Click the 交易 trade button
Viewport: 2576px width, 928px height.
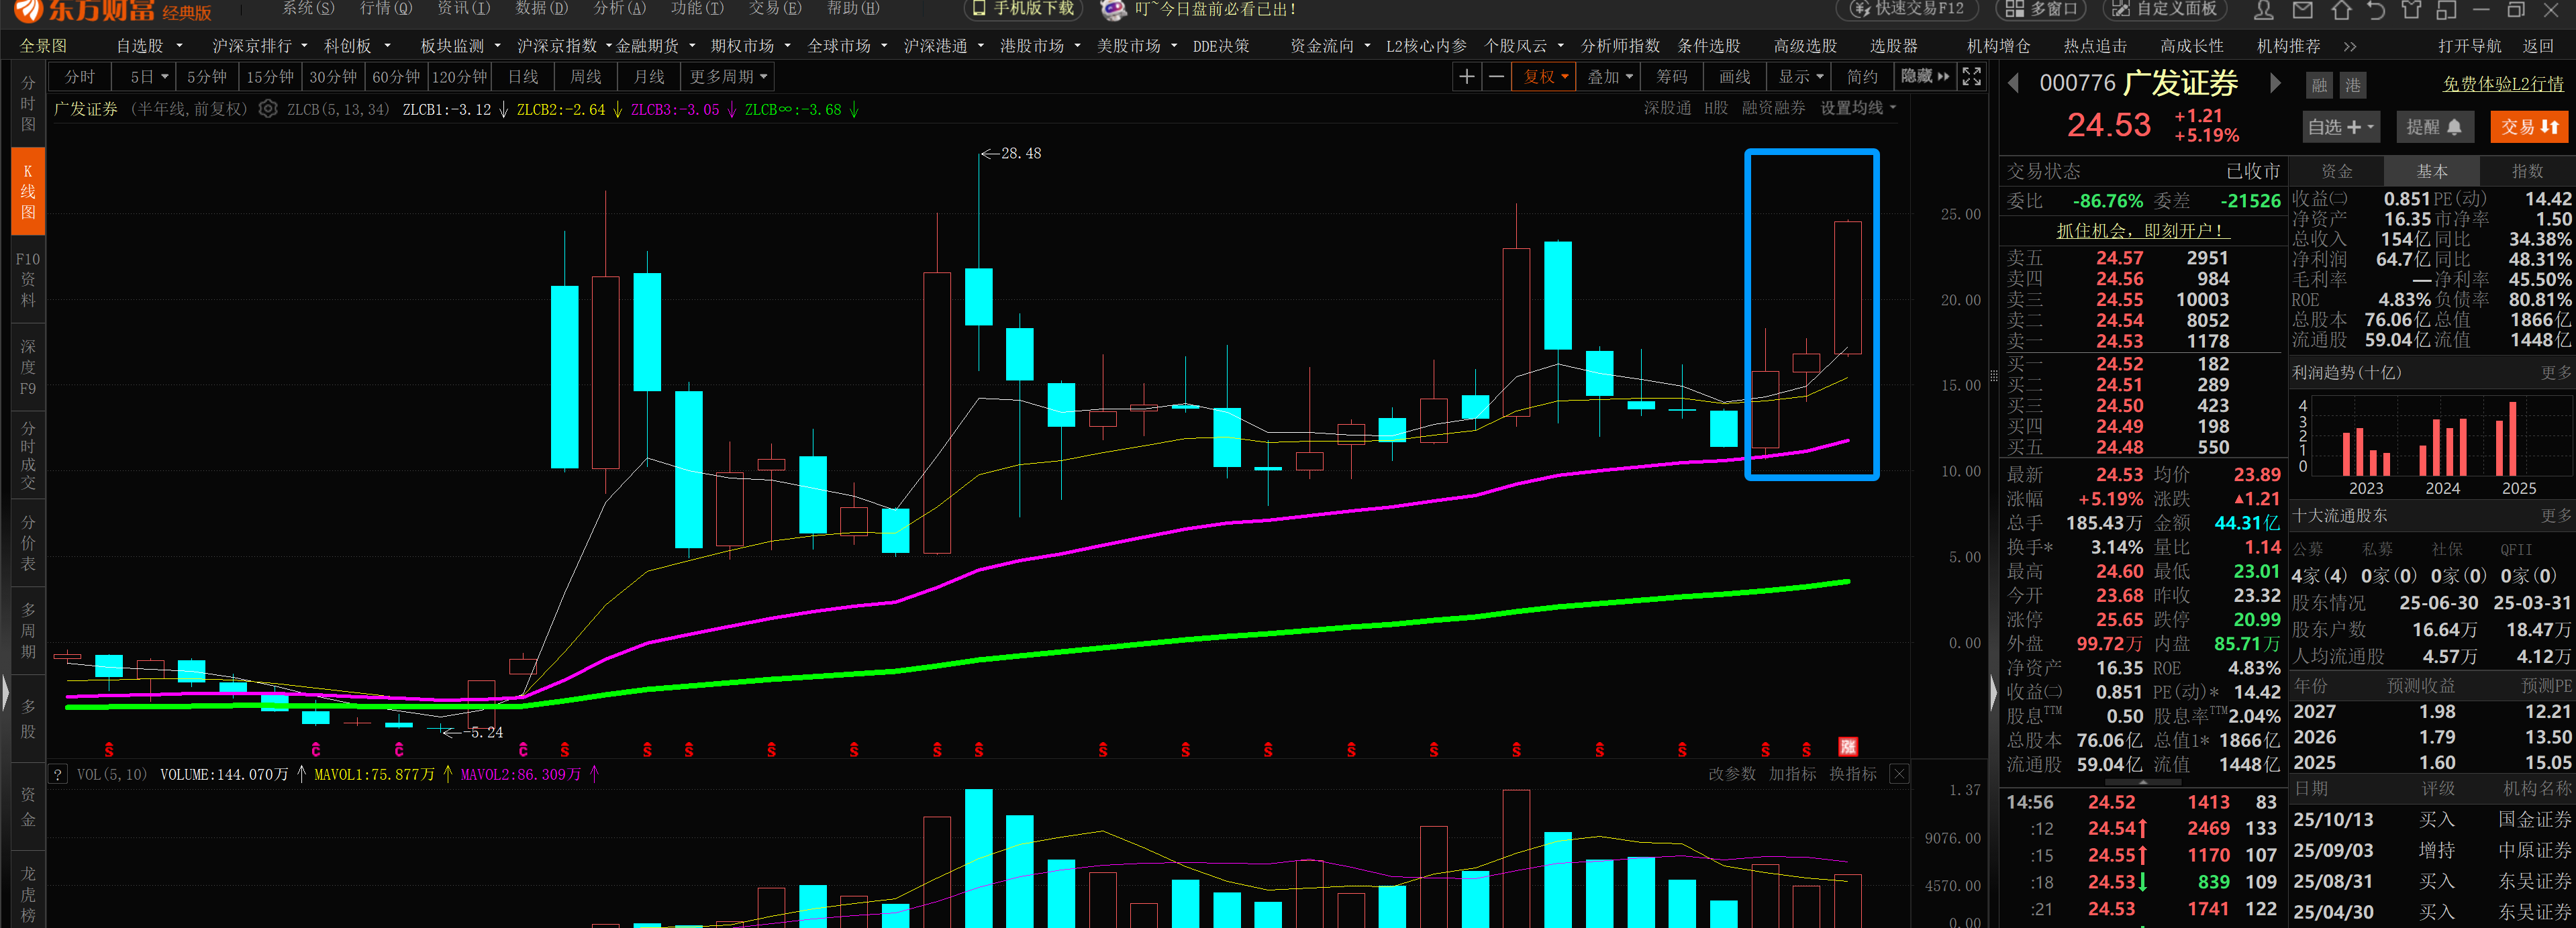coord(2528,127)
